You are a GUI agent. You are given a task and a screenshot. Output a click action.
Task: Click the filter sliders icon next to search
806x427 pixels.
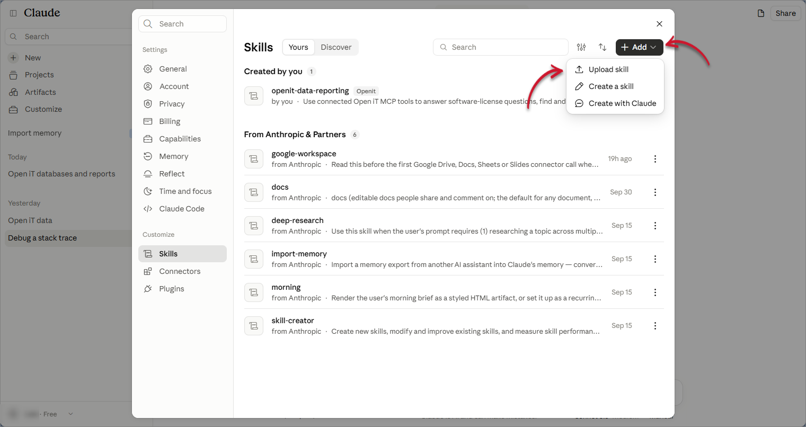581,47
